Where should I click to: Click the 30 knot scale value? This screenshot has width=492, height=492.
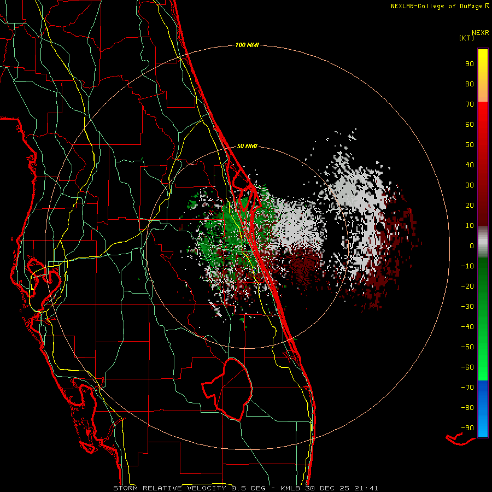click(470, 185)
